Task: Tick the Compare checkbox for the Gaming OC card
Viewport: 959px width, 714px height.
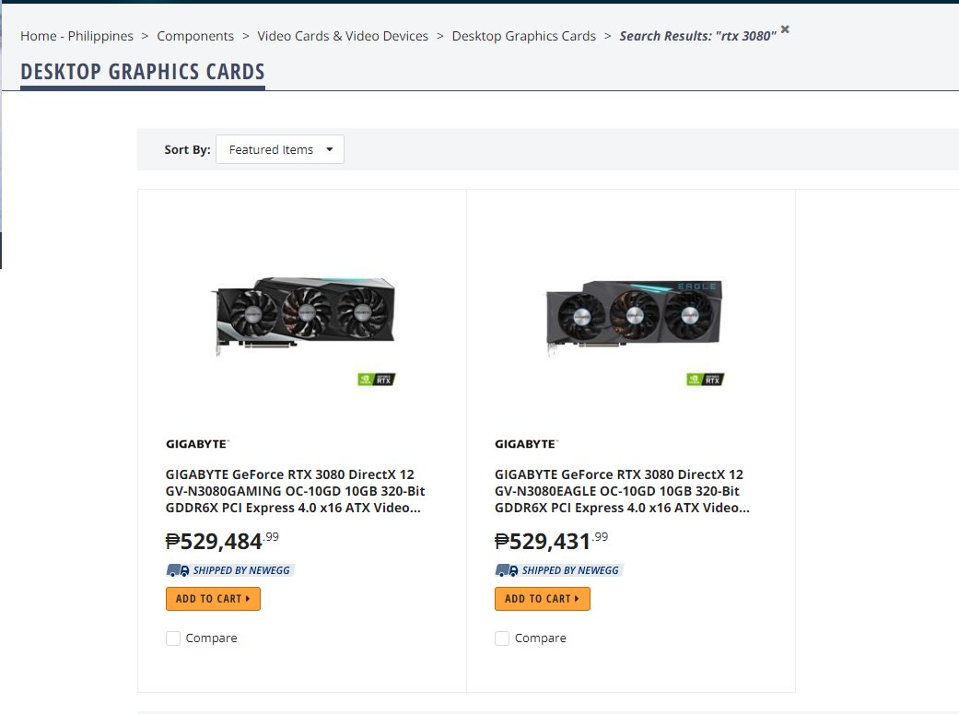Action: 172,638
